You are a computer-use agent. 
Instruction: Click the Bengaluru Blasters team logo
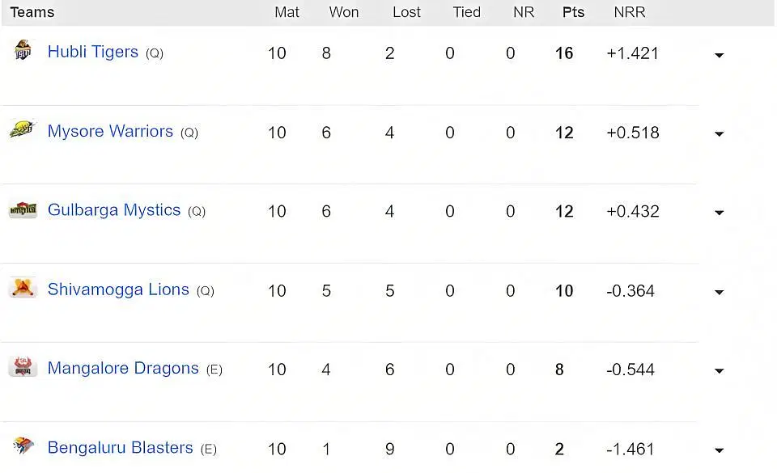(23, 446)
